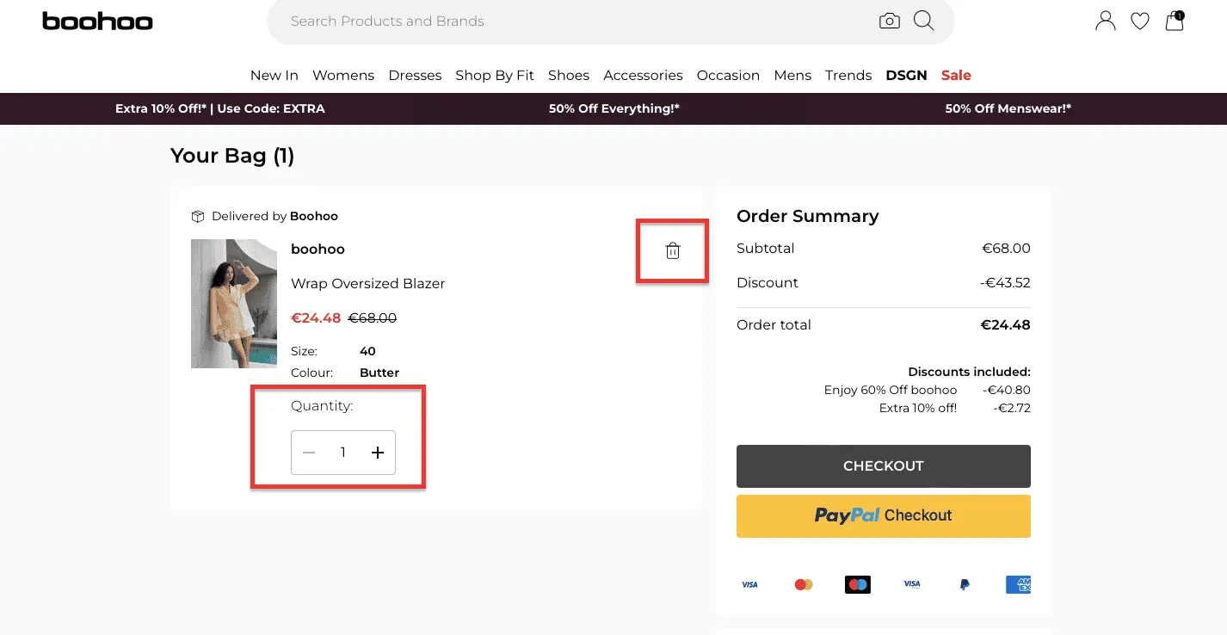
Task: Open the shopping bag icon
Action: (1174, 22)
